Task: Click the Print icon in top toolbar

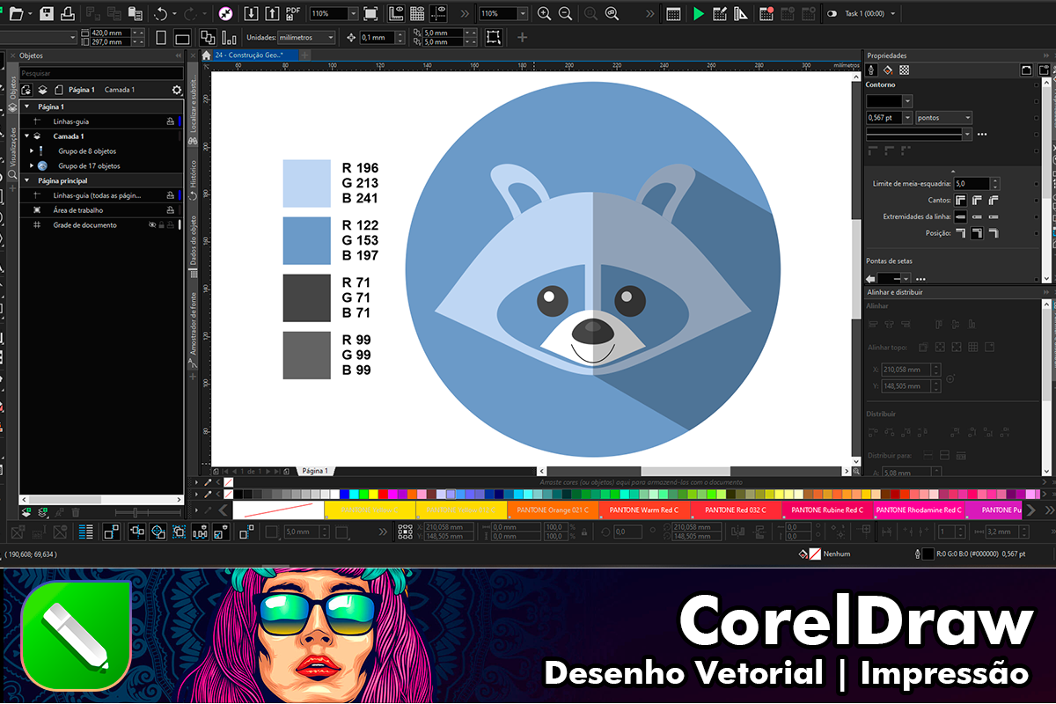Action: 67,14
